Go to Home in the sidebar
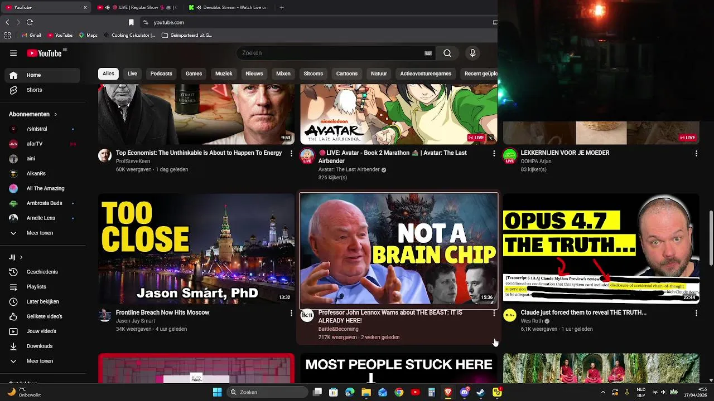Image resolution: width=714 pixels, height=401 pixels. (42, 75)
